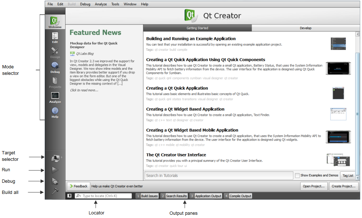Open the Search Results output pane
362x218 pixels.
click(174, 196)
